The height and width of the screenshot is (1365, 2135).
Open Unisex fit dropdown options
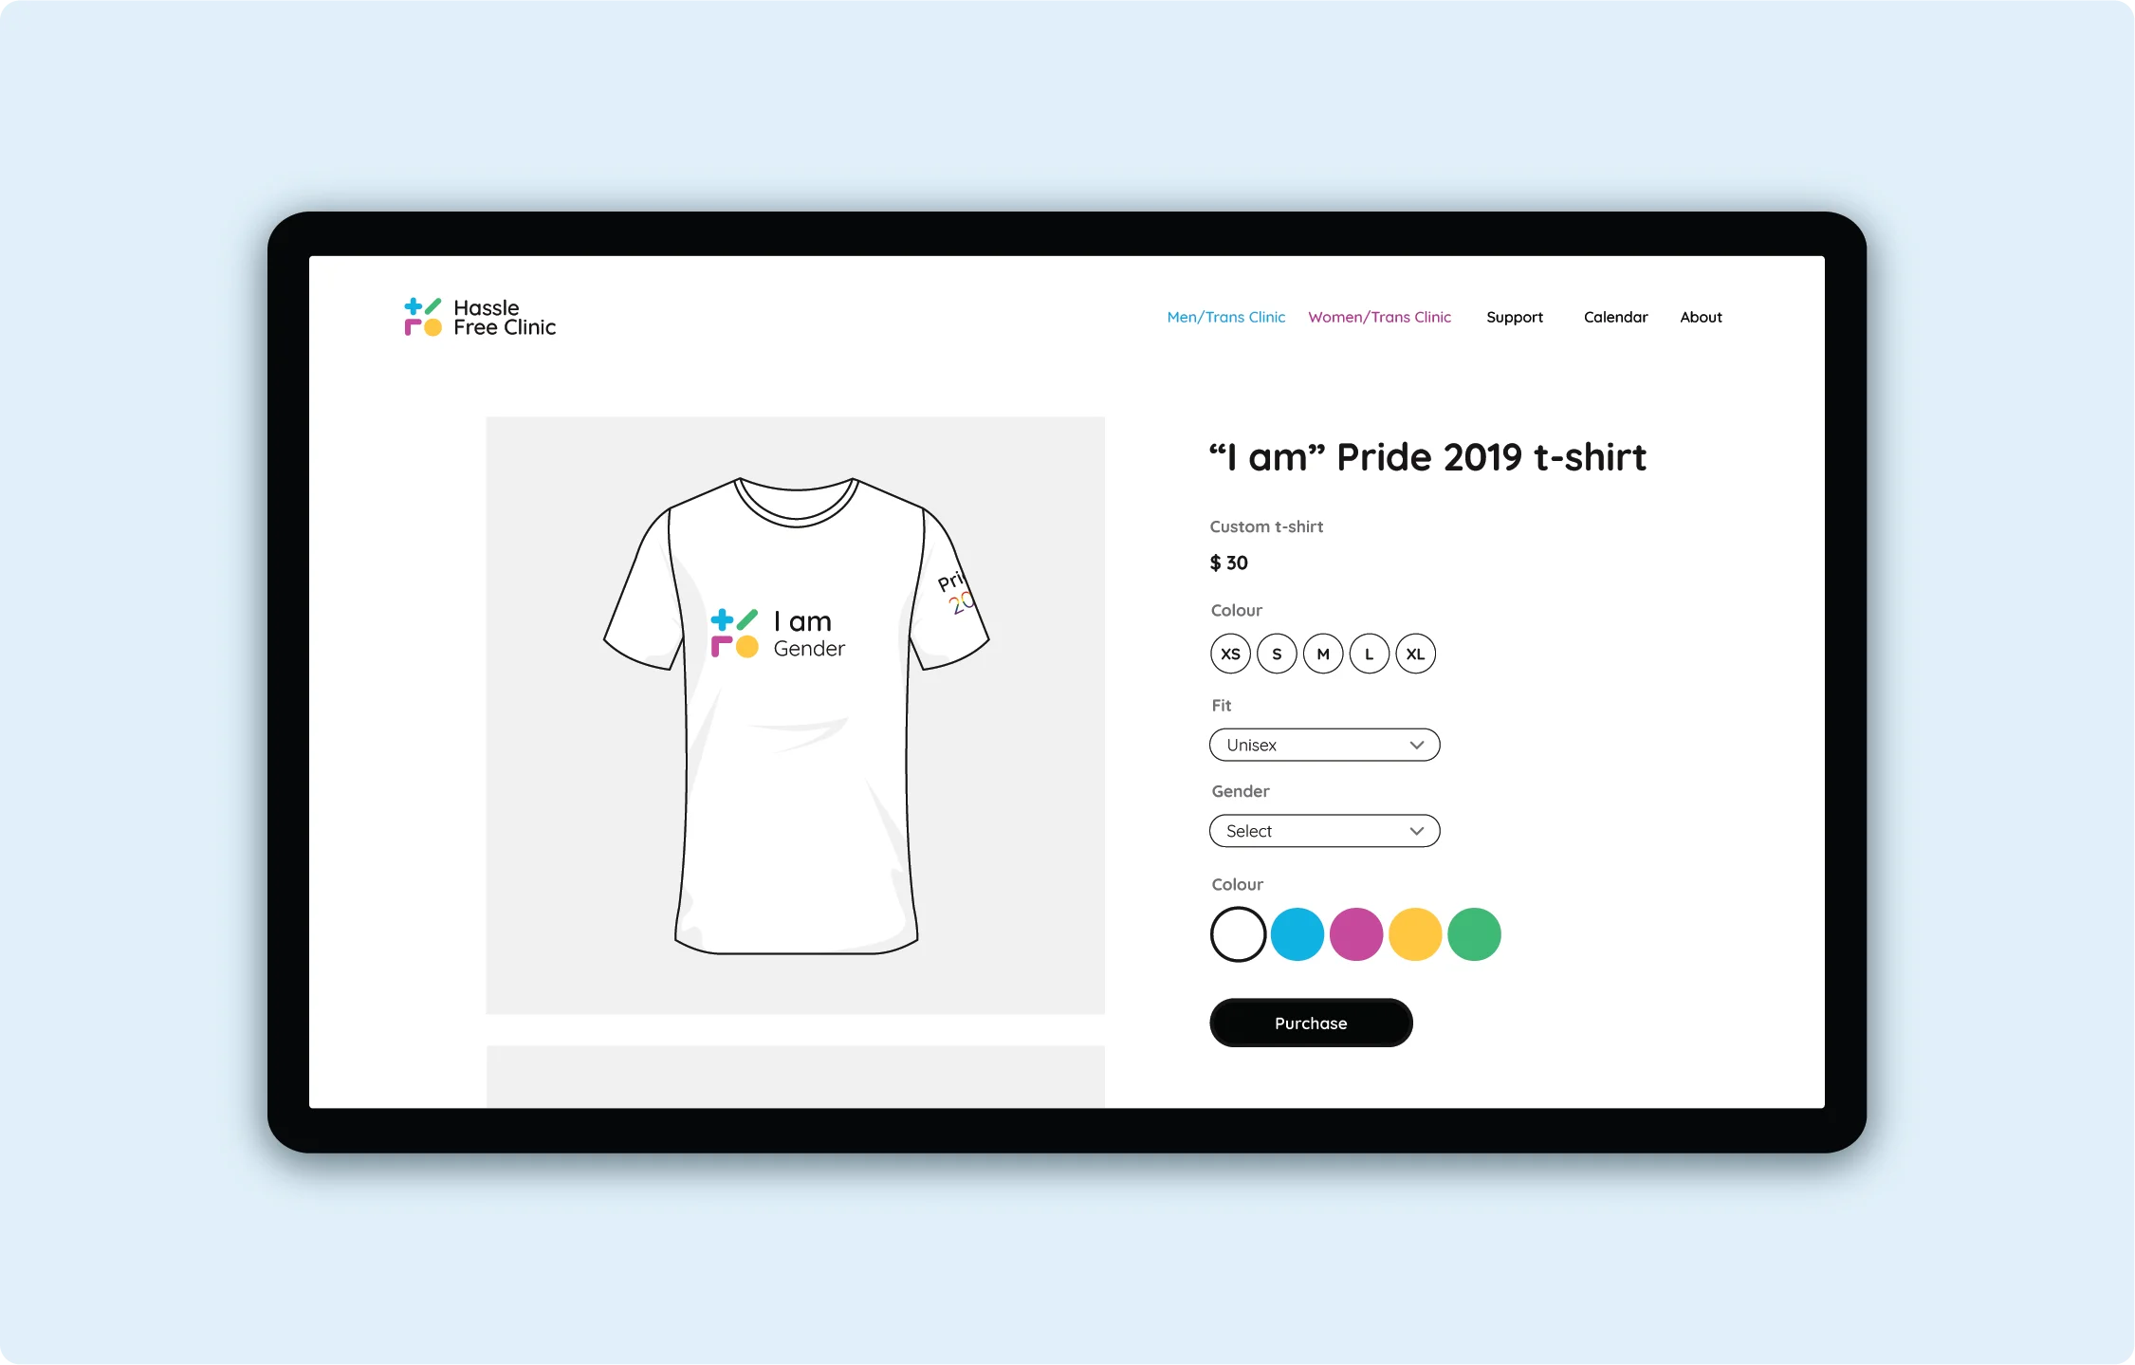(1324, 744)
